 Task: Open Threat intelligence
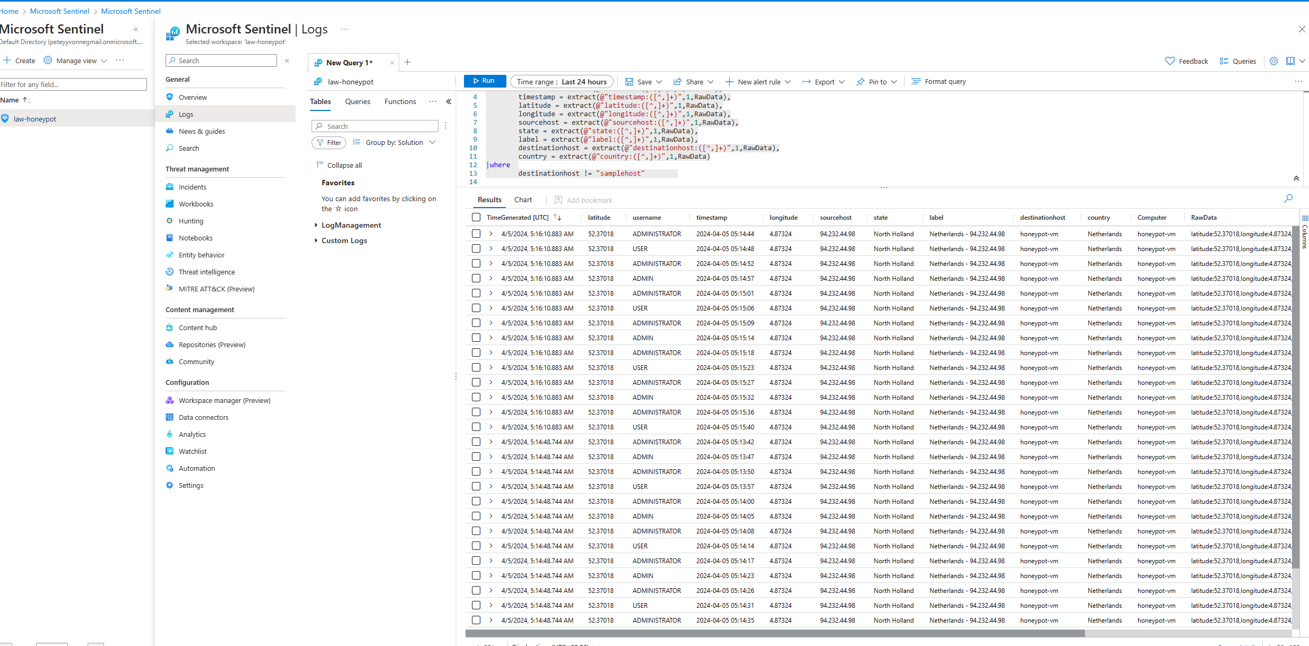(206, 272)
